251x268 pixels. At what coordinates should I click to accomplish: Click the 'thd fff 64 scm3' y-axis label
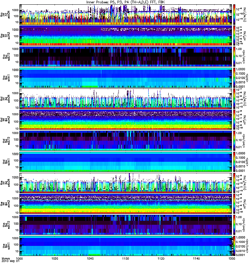[x=5, y=120]
